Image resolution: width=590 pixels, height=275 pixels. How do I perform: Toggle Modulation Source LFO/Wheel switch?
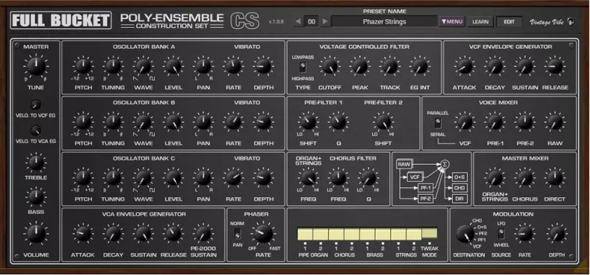click(x=501, y=234)
